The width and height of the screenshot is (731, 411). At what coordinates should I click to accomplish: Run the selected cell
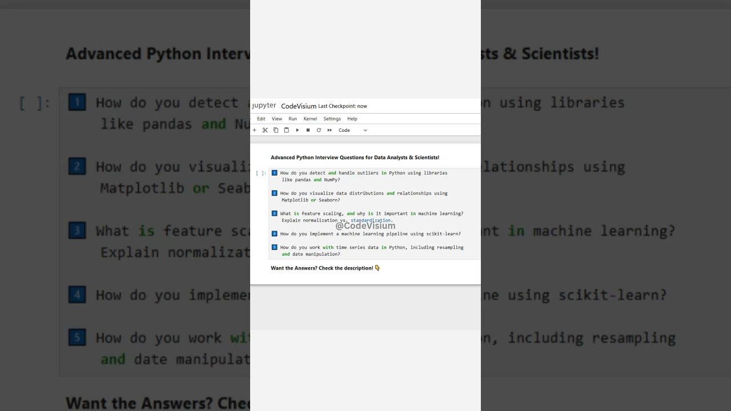(x=297, y=130)
